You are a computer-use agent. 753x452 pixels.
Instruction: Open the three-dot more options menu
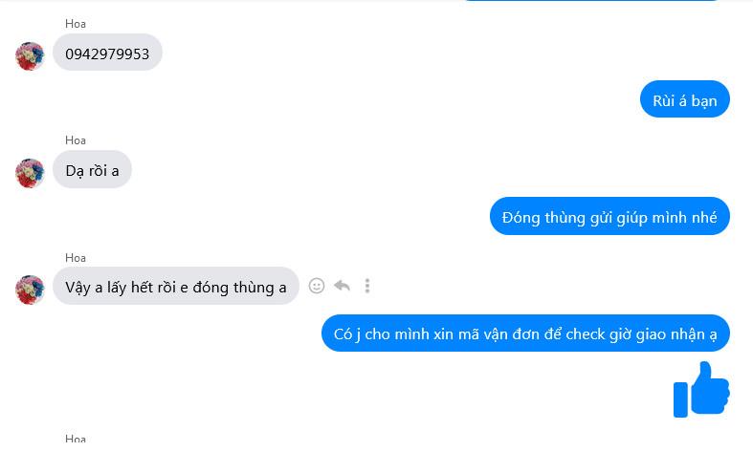[367, 286]
